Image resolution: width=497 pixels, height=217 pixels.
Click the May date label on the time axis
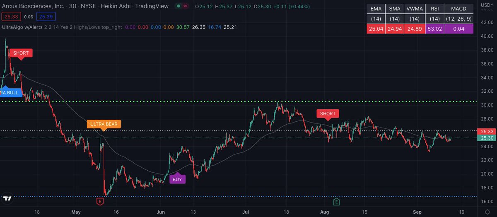[x=76, y=211]
